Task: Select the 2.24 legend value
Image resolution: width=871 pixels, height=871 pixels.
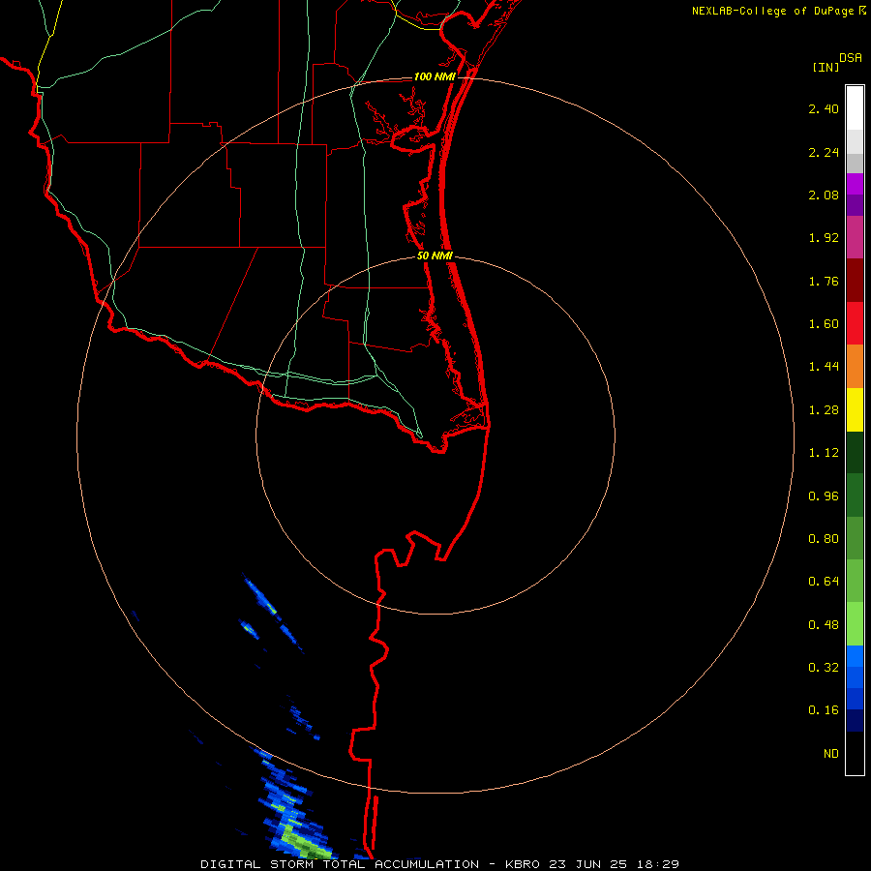Action: tap(824, 152)
